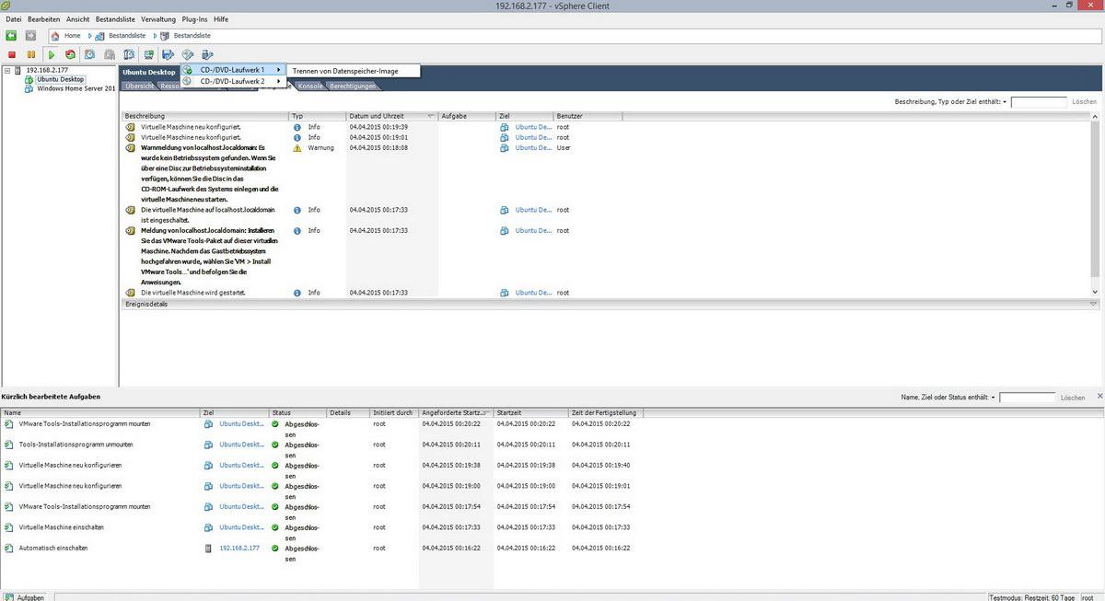Click the events filter text field

(1039, 102)
